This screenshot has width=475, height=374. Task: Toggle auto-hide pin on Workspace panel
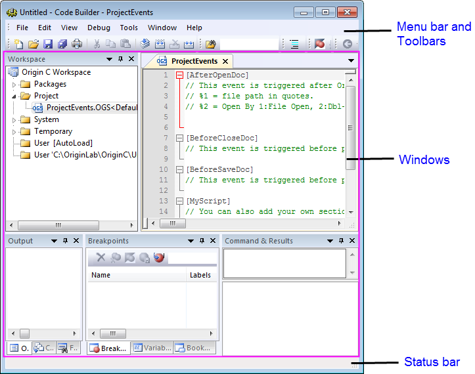tap(121, 58)
